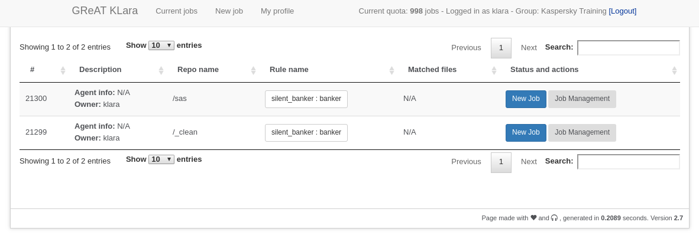Sort by Matched files column arrows
Viewport: 699px width, 235px height.
click(494, 70)
